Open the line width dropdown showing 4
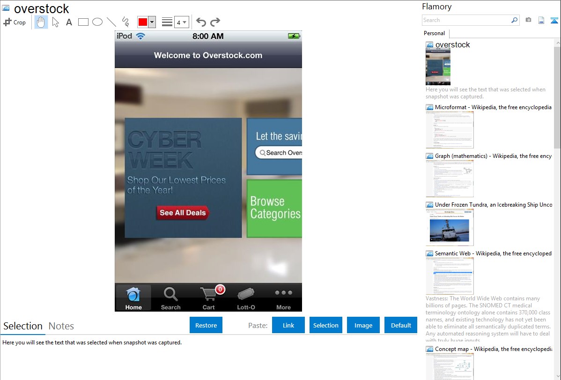The width and height of the screenshot is (561, 380). click(x=181, y=22)
